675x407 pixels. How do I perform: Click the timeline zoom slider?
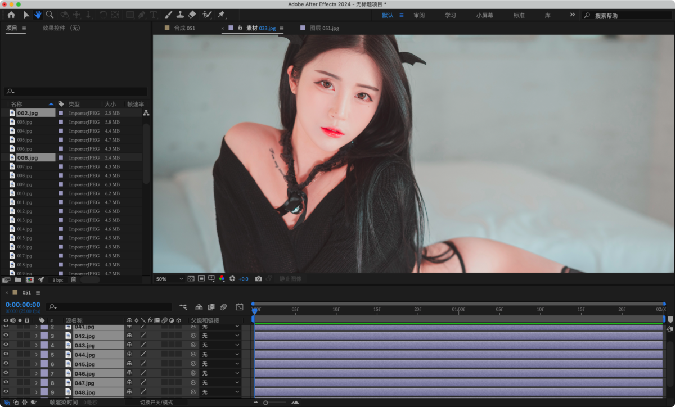pos(274,403)
